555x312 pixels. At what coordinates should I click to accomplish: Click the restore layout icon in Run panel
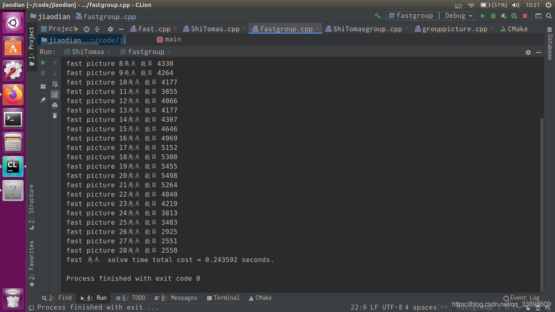point(43,87)
